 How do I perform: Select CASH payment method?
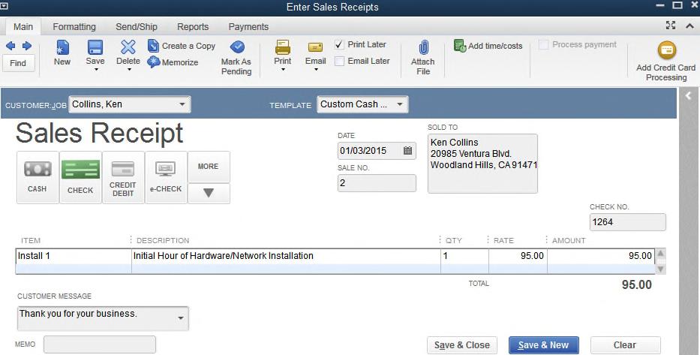click(x=38, y=177)
